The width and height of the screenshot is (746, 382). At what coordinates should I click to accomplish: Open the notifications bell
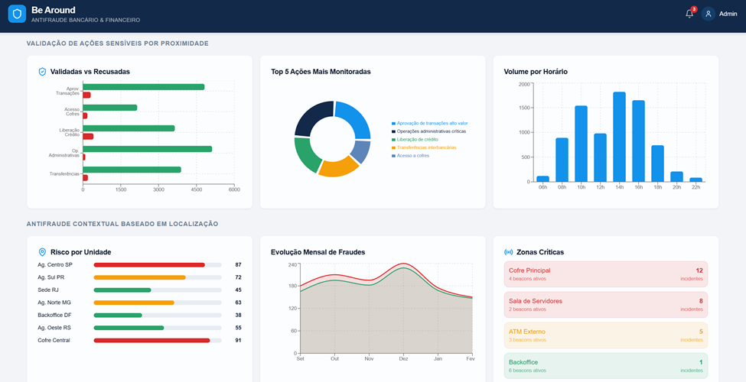coord(689,14)
